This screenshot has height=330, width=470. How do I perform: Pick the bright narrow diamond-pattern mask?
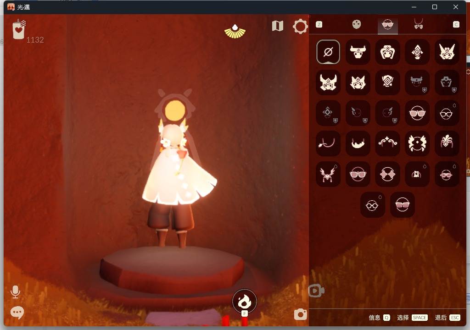417,52
